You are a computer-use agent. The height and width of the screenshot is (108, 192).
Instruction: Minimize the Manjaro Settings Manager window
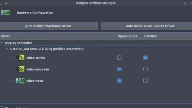coord(185,3)
